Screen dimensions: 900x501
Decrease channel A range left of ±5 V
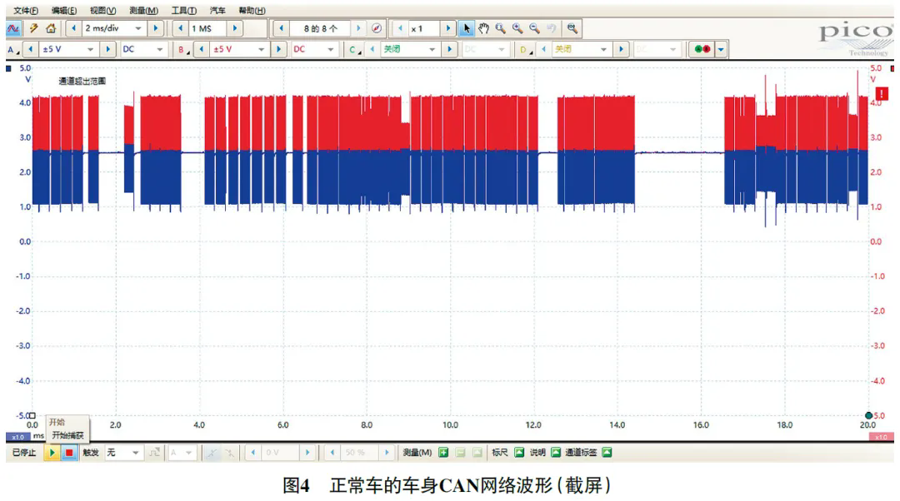31,50
